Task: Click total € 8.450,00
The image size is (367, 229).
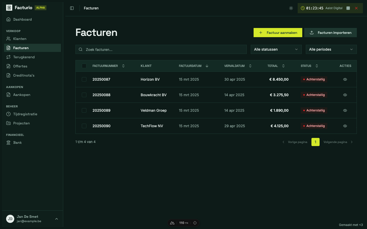Action: [279, 79]
